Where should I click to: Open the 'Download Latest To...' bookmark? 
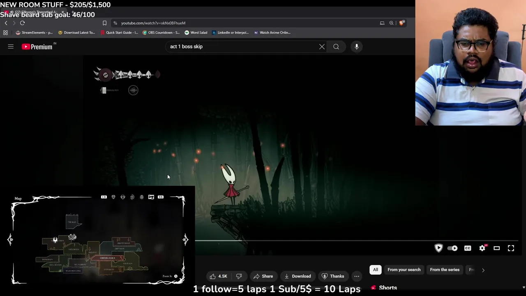77,32
